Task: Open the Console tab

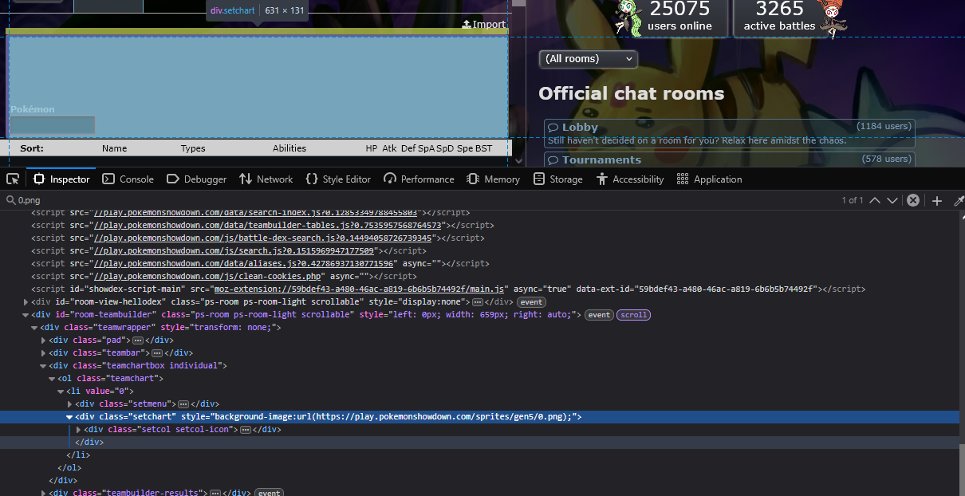Action: point(128,179)
